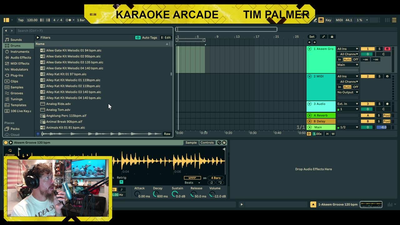Toggle the automation arm line icon
This screenshot has width=400, height=225.
click(323, 37)
